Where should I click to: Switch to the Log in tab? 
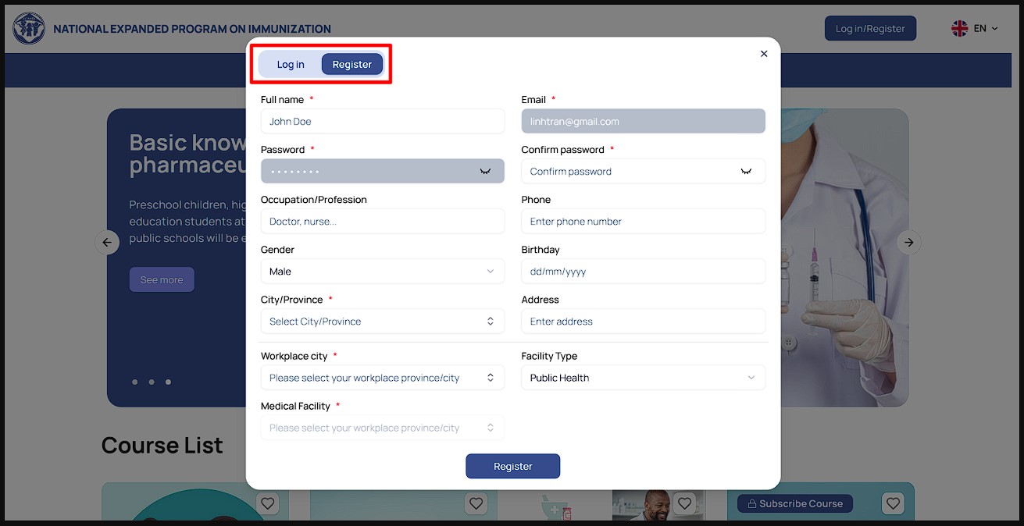point(291,65)
